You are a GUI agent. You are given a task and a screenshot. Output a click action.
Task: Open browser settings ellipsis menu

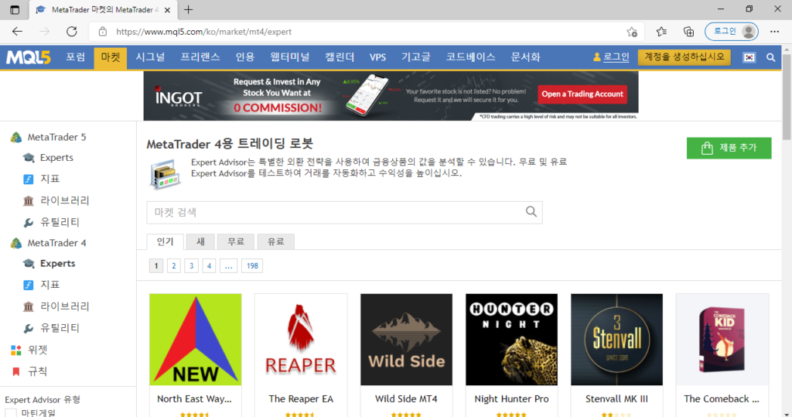point(774,32)
